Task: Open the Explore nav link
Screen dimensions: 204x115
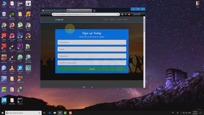Action: click(112, 19)
